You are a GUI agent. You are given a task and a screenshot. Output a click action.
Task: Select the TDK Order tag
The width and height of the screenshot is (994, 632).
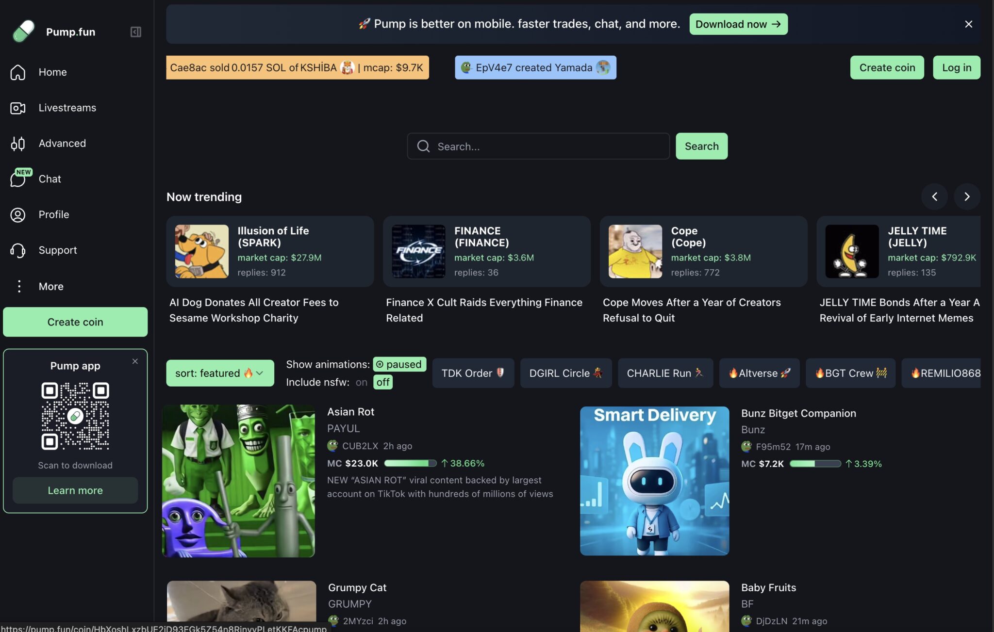(x=473, y=373)
